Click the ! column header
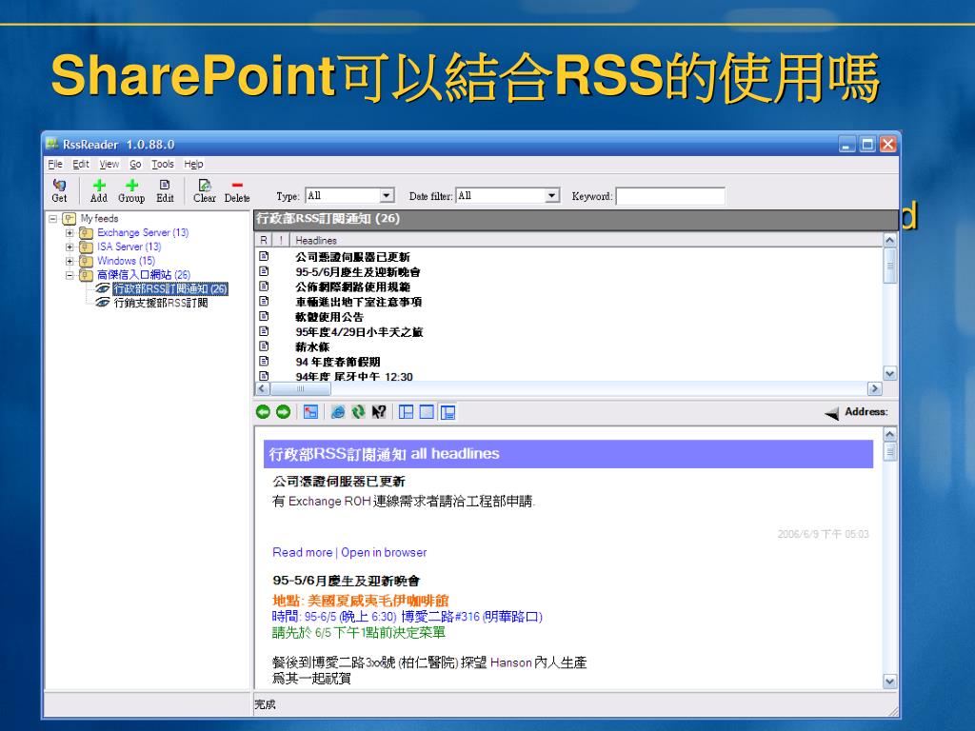This screenshot has width=975, height=731. coord(281,240)
